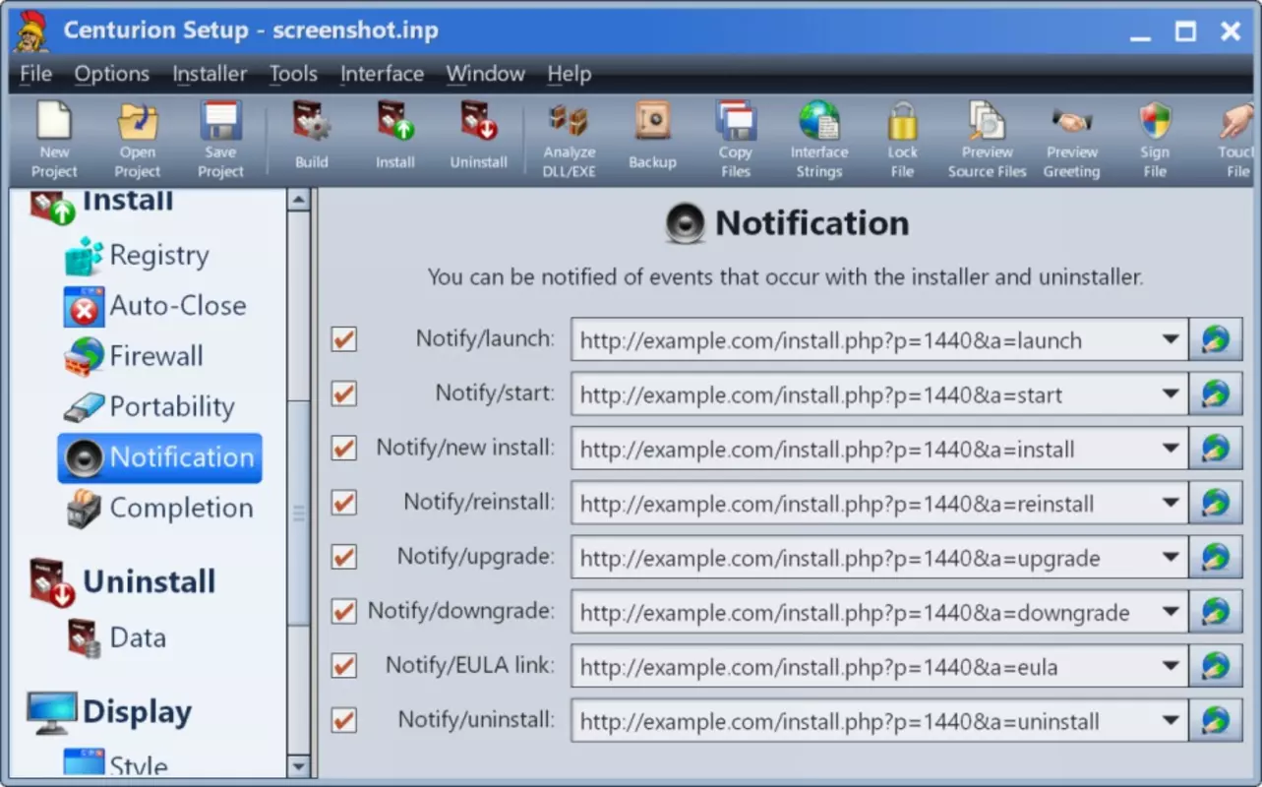Image resolution: width=1262 pixels, height=787 pixels.
Task: Expand the Notify/start URL dropdown
Action: pos(1171,394)
